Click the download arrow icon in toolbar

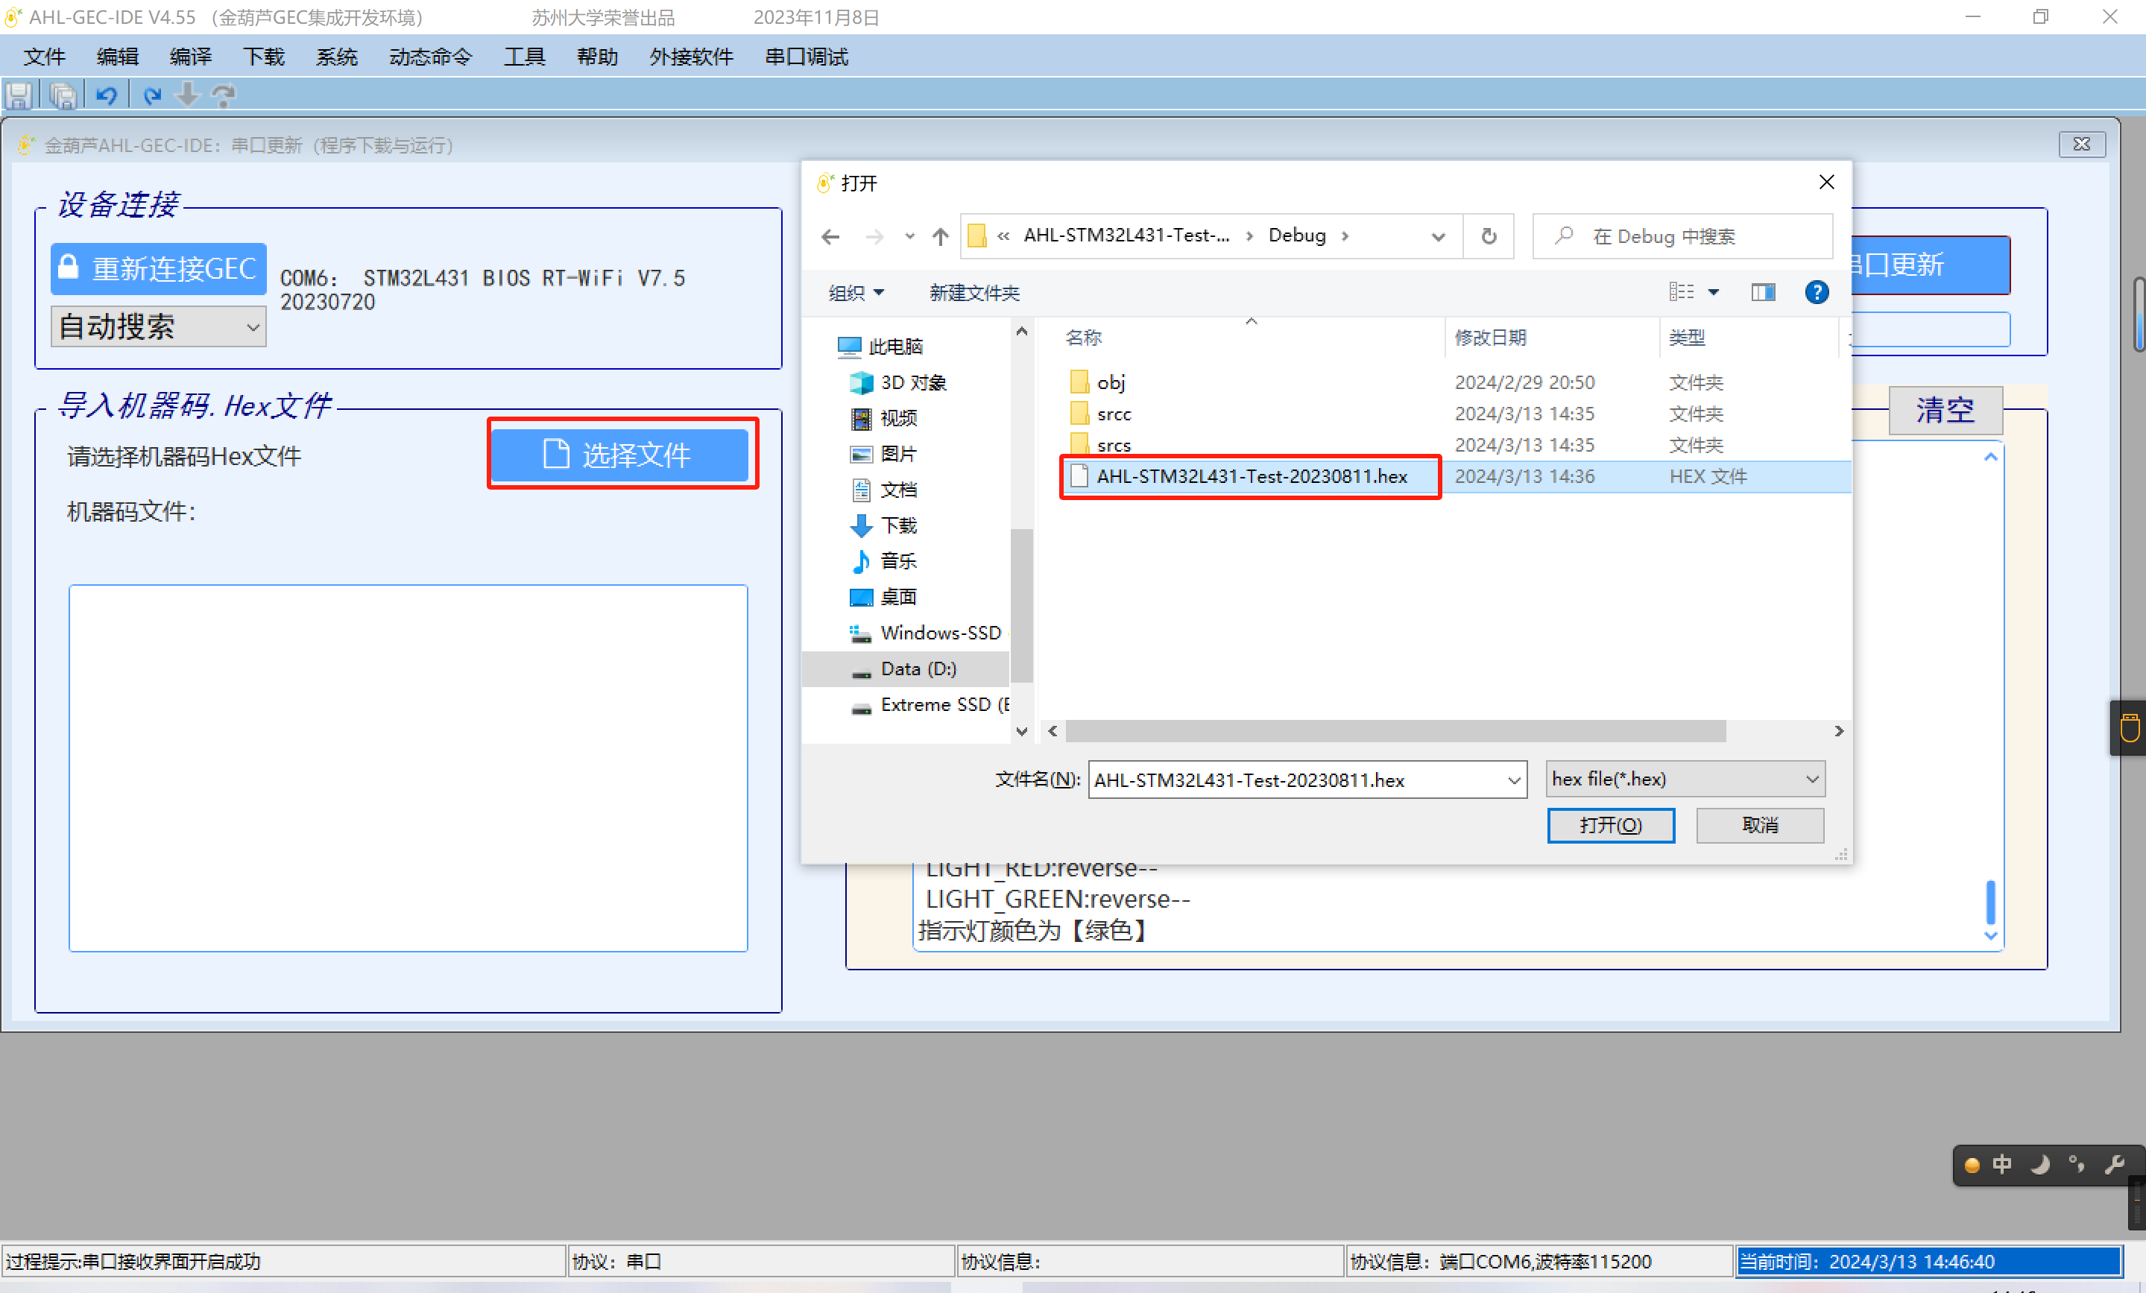(x=187, y=95)
